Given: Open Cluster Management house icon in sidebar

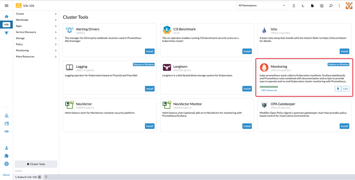Looking at the screenshot, I should [7, 123].
